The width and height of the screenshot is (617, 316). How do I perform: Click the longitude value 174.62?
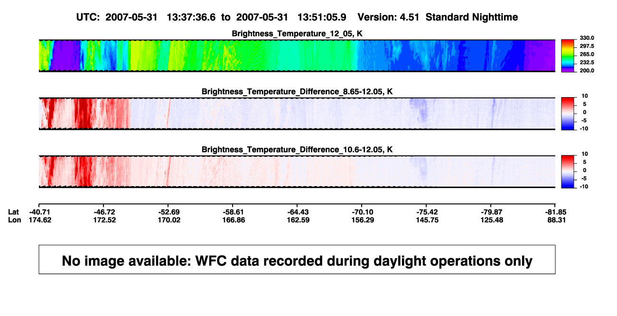(x=39, y=220)
